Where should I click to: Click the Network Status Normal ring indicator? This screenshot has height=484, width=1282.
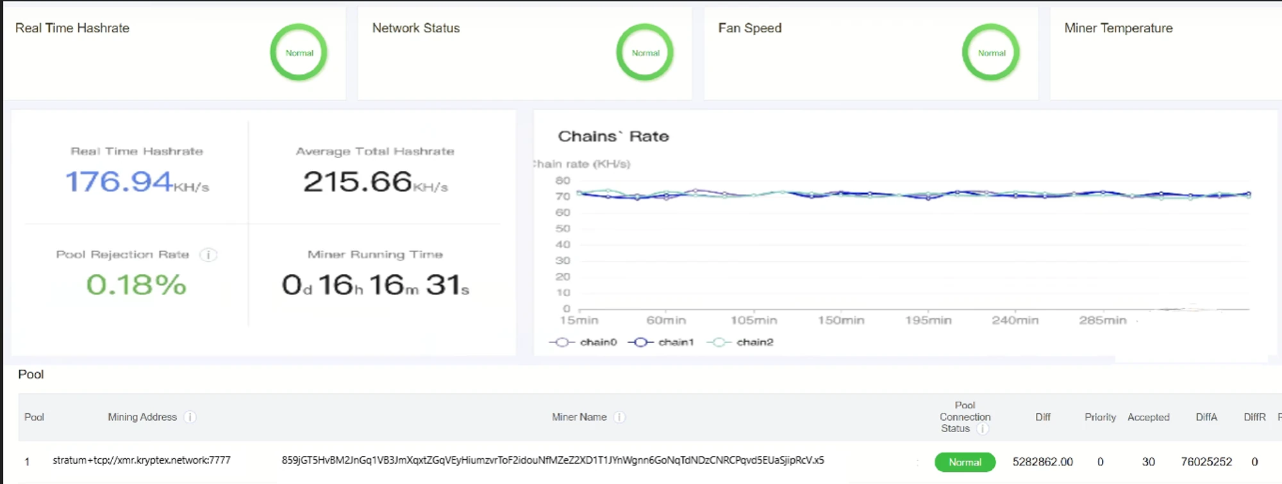(645, 52)
